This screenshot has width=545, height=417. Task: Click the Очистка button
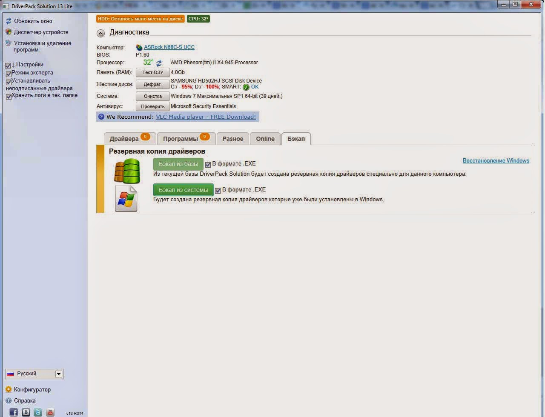[153, 96]
